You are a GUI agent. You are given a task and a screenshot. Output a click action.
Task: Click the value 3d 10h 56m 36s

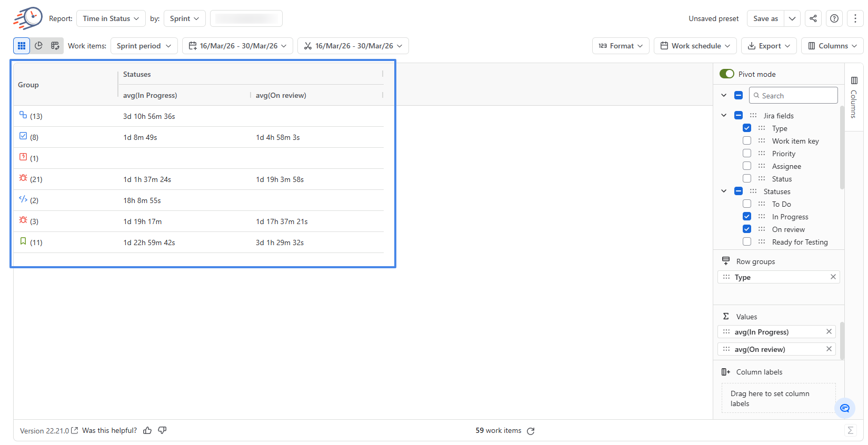(149, 116)
